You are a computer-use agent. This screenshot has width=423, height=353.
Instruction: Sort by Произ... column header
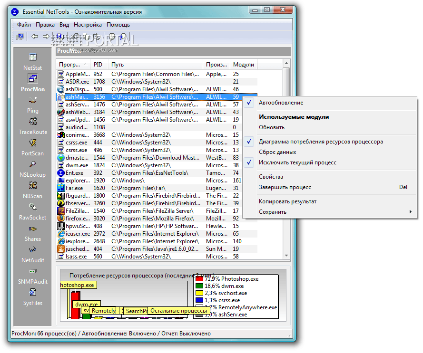(x=216, y=65)
